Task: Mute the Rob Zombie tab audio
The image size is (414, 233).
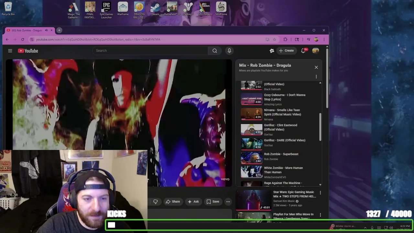Action: [x=46, y=30]
